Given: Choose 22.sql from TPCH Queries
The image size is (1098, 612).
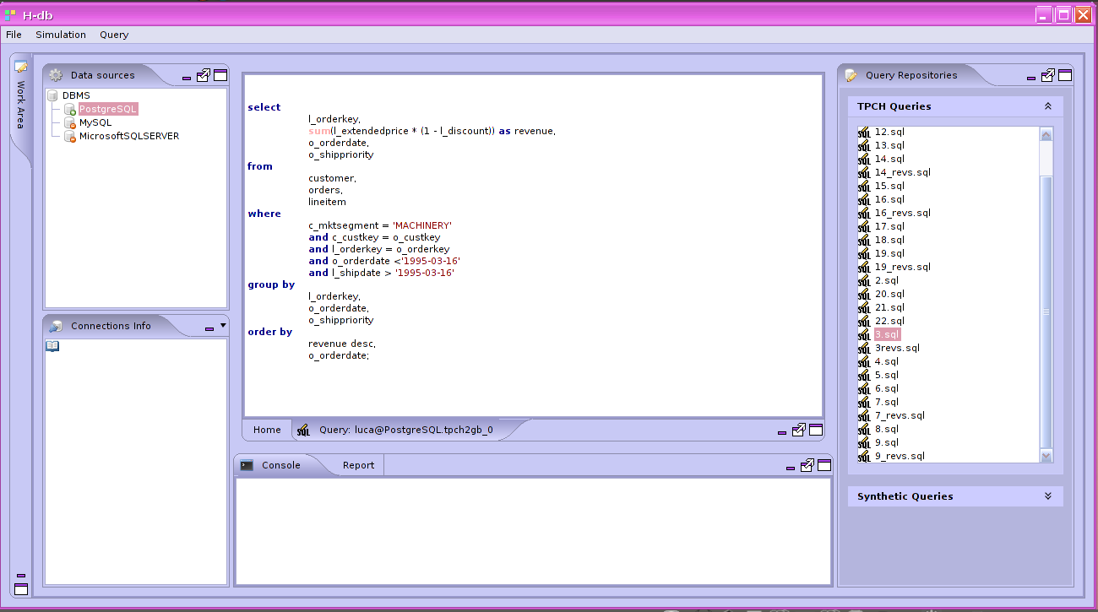Looking at the screenshot, I should 889,321.
